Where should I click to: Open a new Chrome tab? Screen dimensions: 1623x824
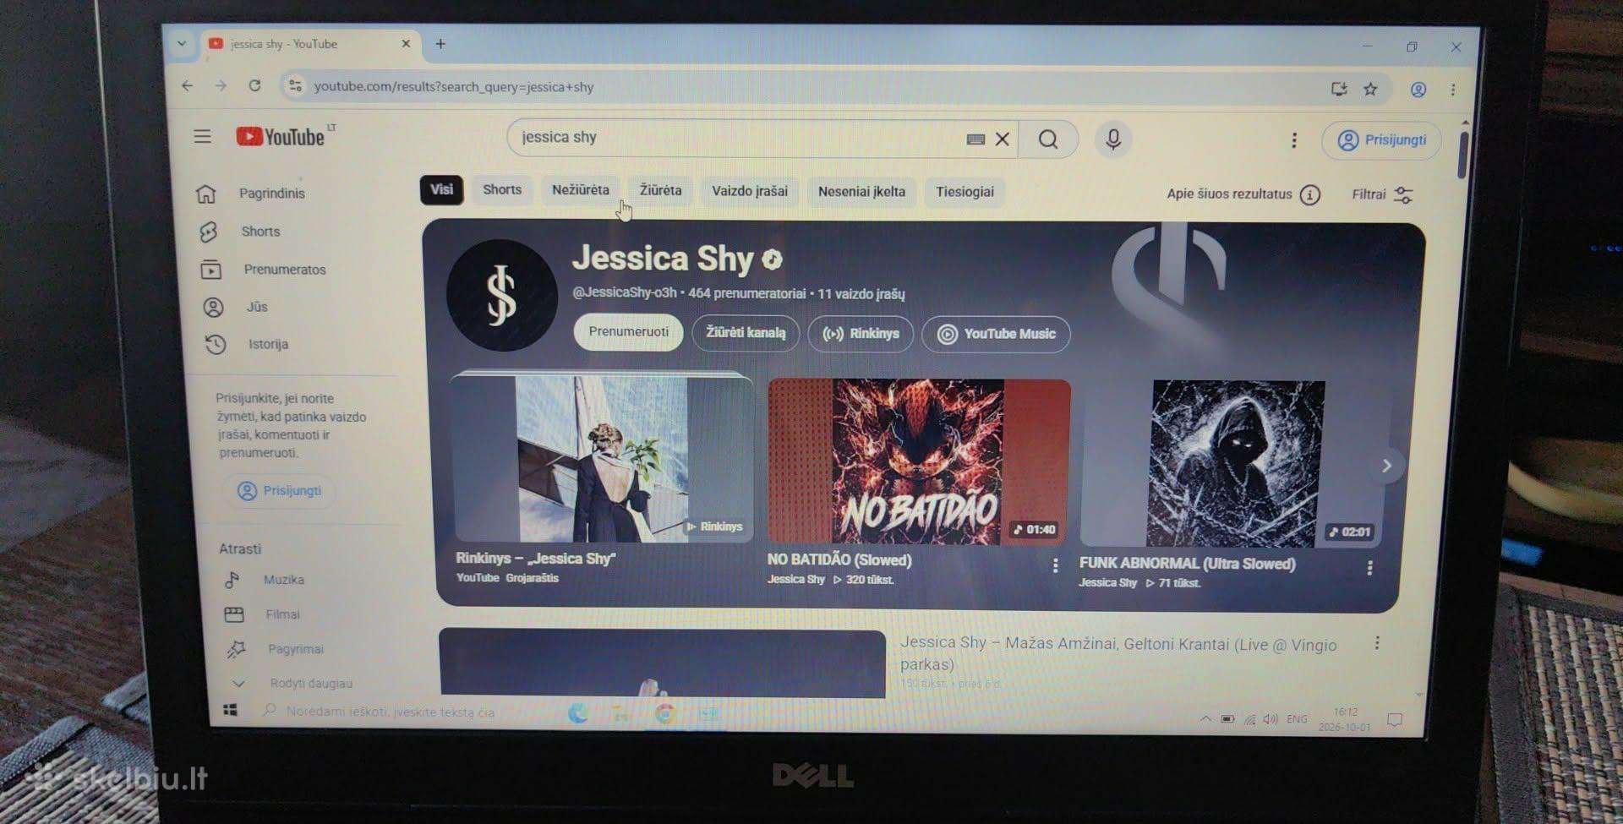[440, 43]
